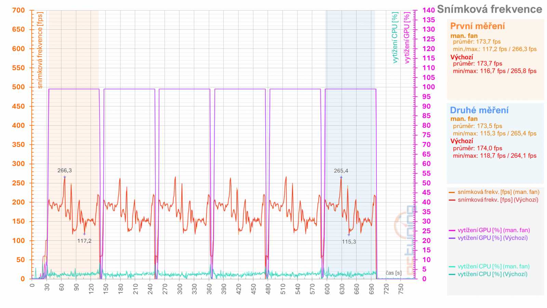Click min/max: 116,7 fps / 265,8 fps line
Image resolution: width=547 pixels, height=308 pixels.
click(x=495, y=71)
